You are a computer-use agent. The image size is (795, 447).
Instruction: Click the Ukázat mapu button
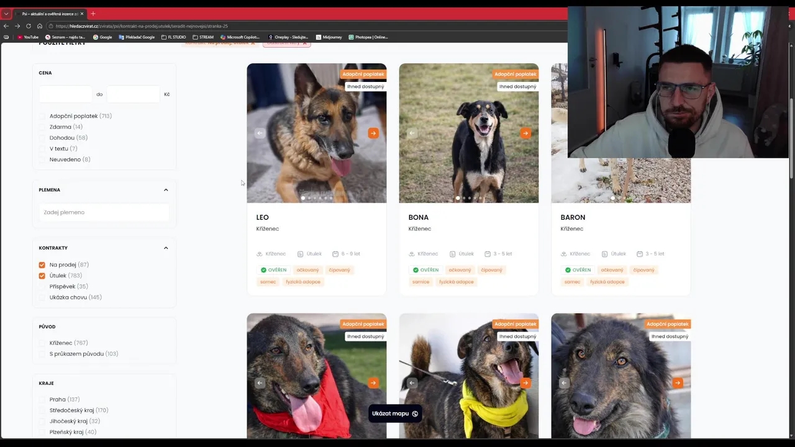(395, 413)
